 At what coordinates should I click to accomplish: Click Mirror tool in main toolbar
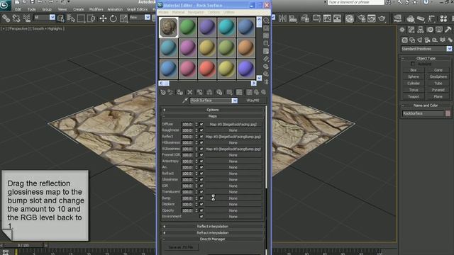[x=282, y=18]
